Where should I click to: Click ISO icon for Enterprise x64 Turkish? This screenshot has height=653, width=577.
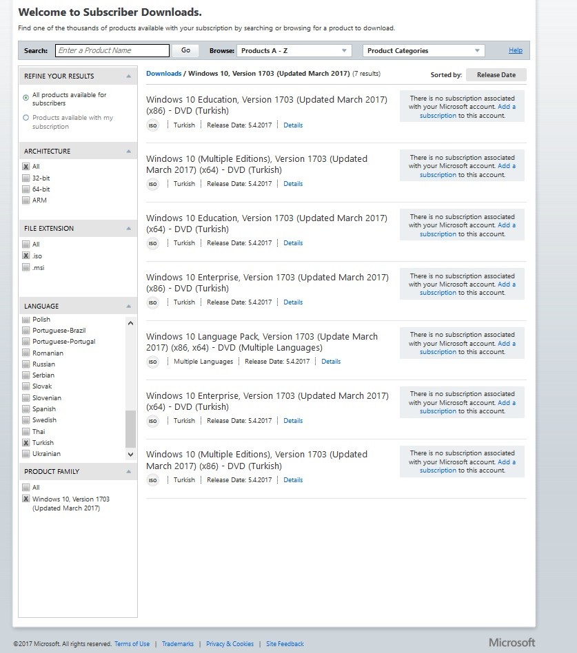pyautogui.click(x=153, y=421)
